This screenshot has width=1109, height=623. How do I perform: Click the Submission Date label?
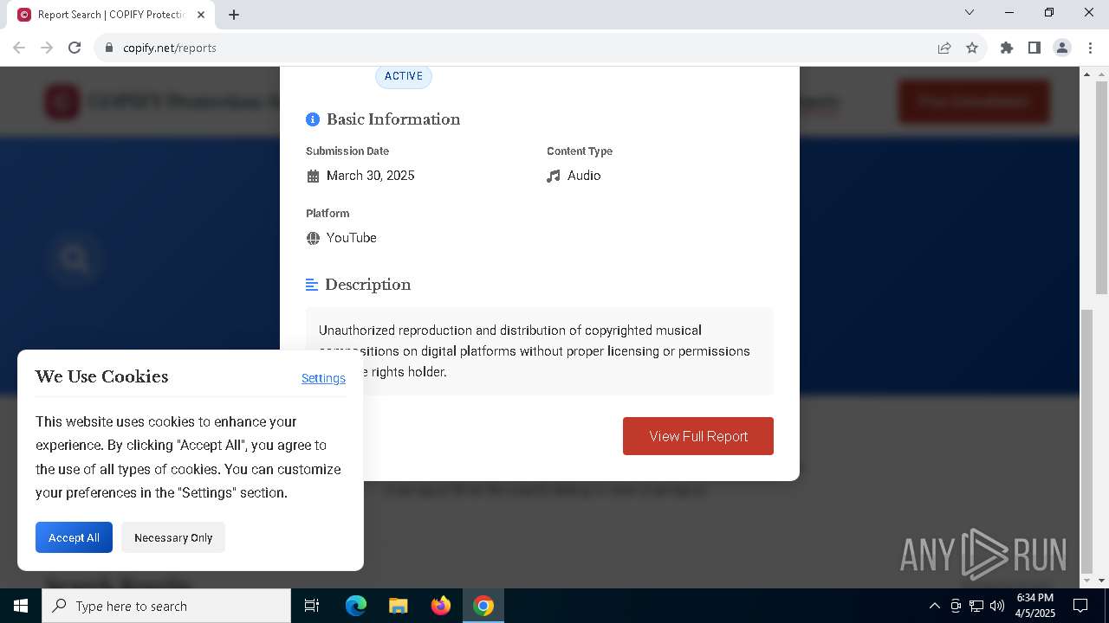pos(347,151)
